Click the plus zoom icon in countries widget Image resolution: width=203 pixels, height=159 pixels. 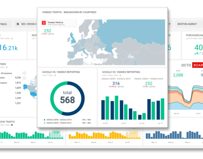click(24, 73)
